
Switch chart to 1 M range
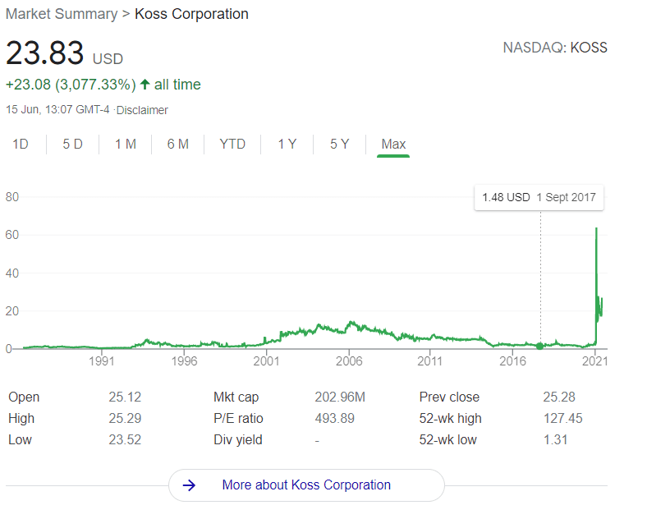(x=126, y=144)
